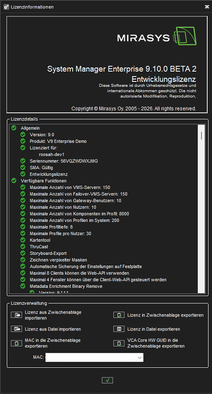Select the Verfügbare Funktionen tree node
The height and width of the screenshot is (394, 212).
point(44,181)
